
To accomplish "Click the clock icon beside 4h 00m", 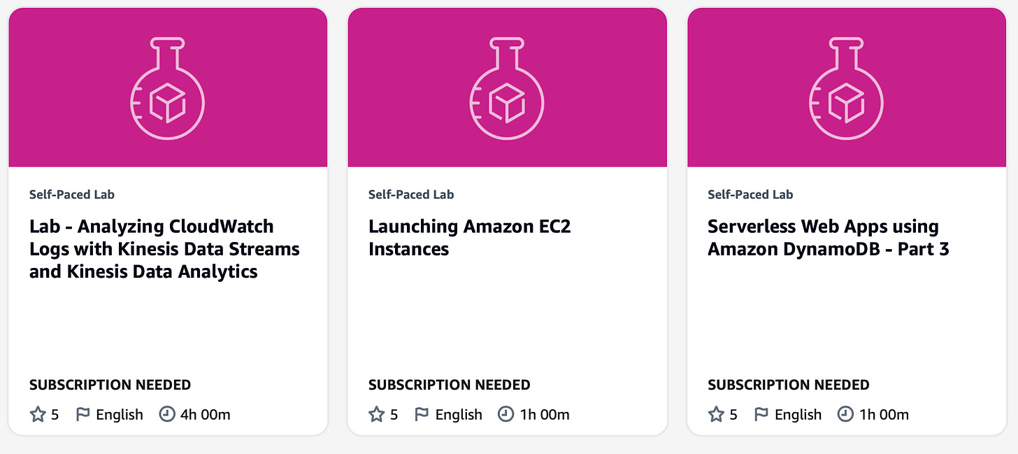I will (166, 414).
